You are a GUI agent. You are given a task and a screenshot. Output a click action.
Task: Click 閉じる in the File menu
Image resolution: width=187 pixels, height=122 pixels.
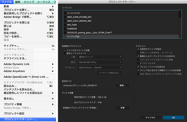(28, 26)
